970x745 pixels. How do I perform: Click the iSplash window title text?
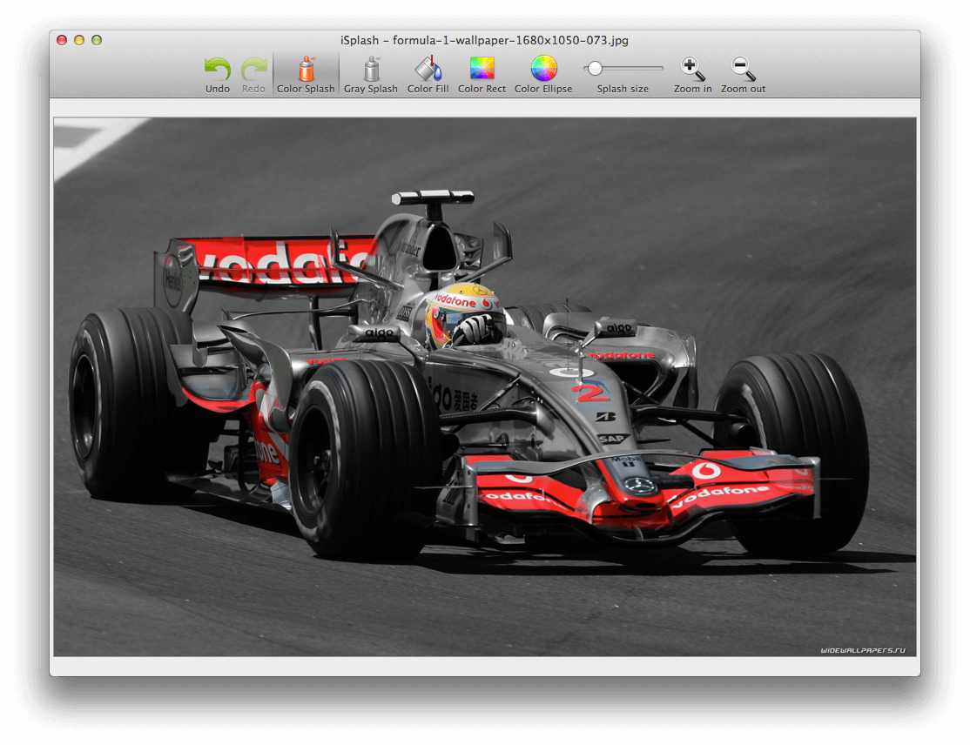pos(484,40)
